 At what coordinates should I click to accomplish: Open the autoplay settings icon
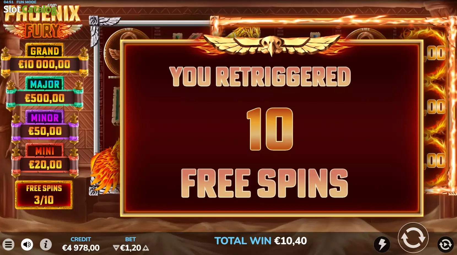click(445, 245)
